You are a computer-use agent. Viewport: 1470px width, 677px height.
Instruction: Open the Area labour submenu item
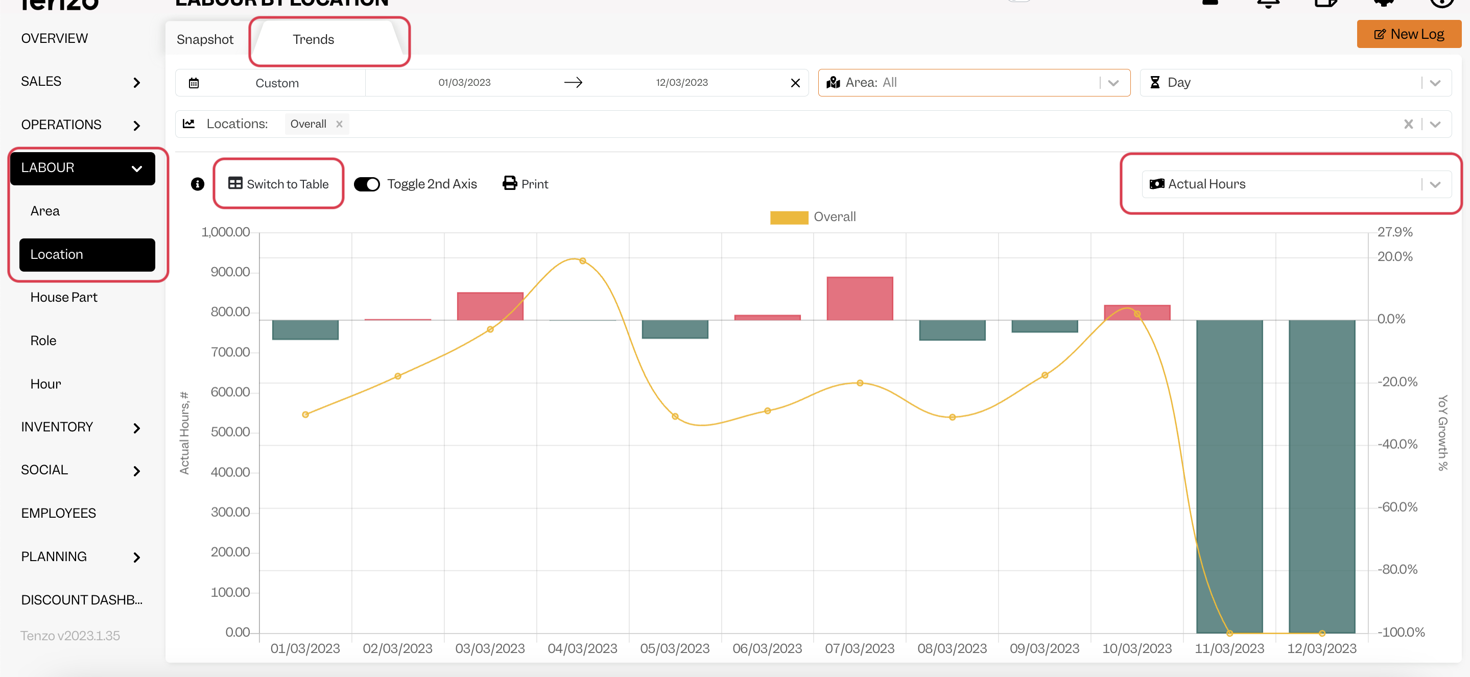click(x=45, y=211)
